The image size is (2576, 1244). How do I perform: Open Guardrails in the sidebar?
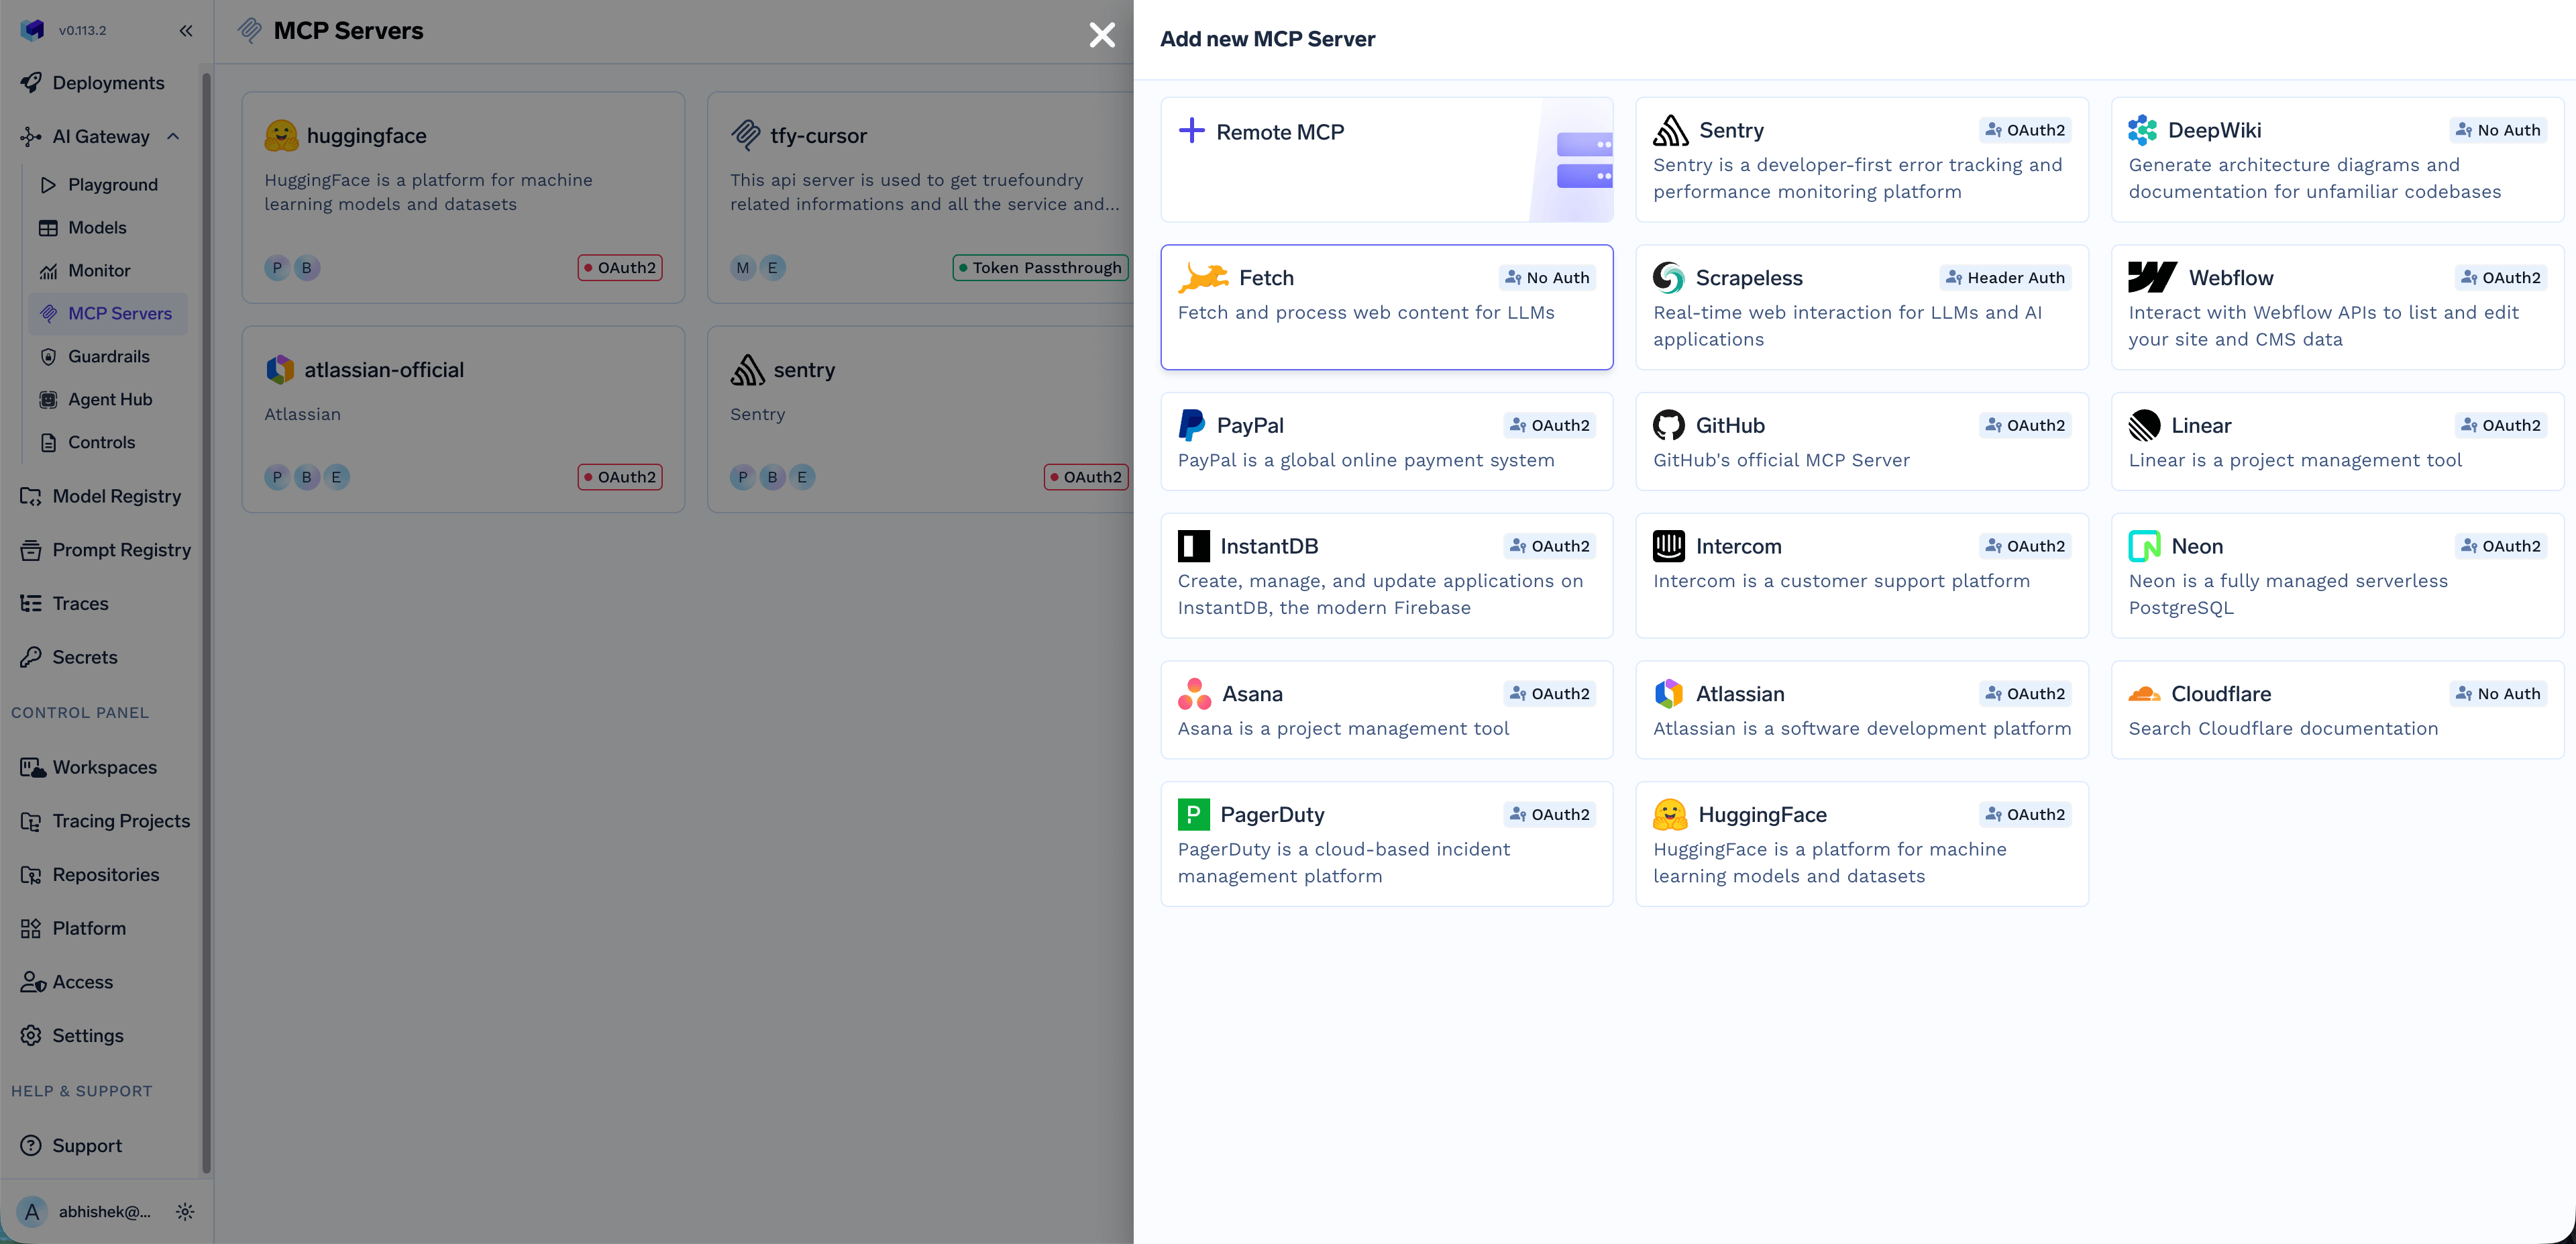(108, 356)
